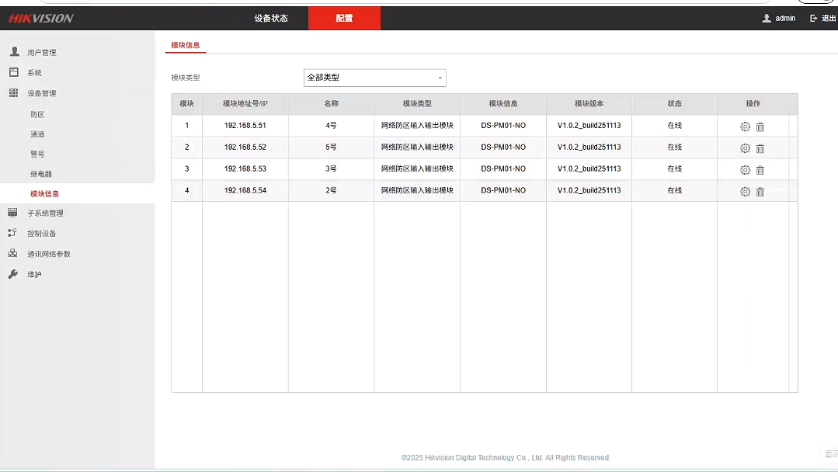Delete the 5号 module with trash icon

pyautogui.click(x=760, y=148)
